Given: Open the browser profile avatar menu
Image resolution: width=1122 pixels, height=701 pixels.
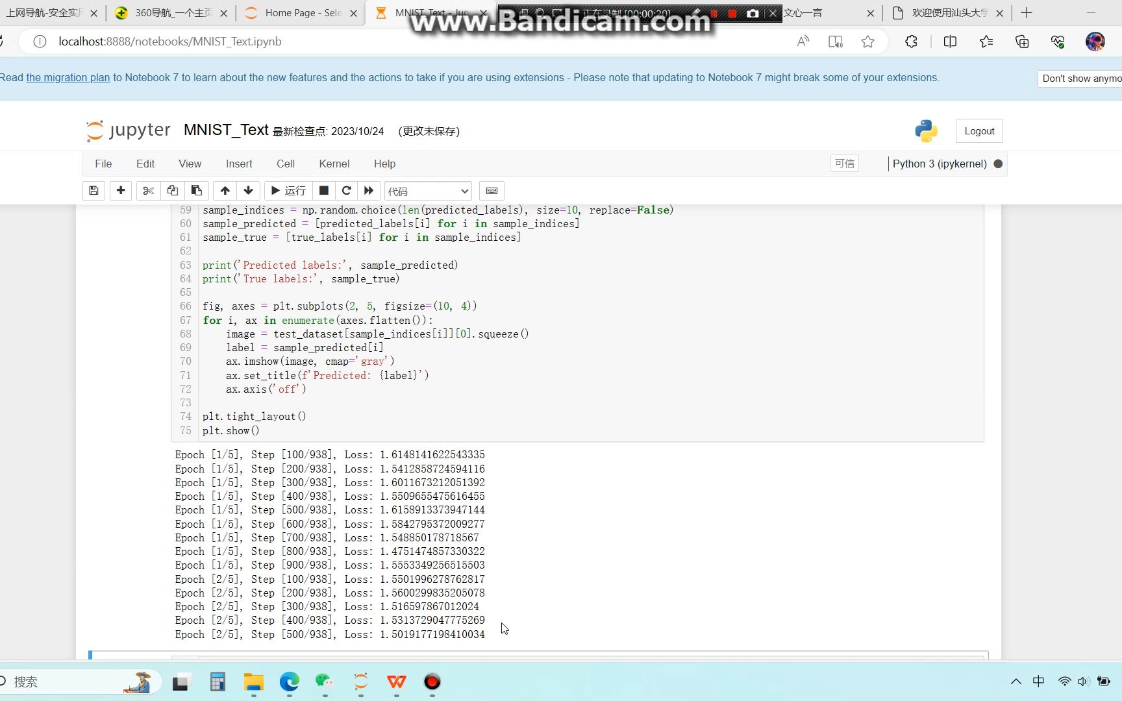Looking at the screenshot, I should click(1095, 41).
